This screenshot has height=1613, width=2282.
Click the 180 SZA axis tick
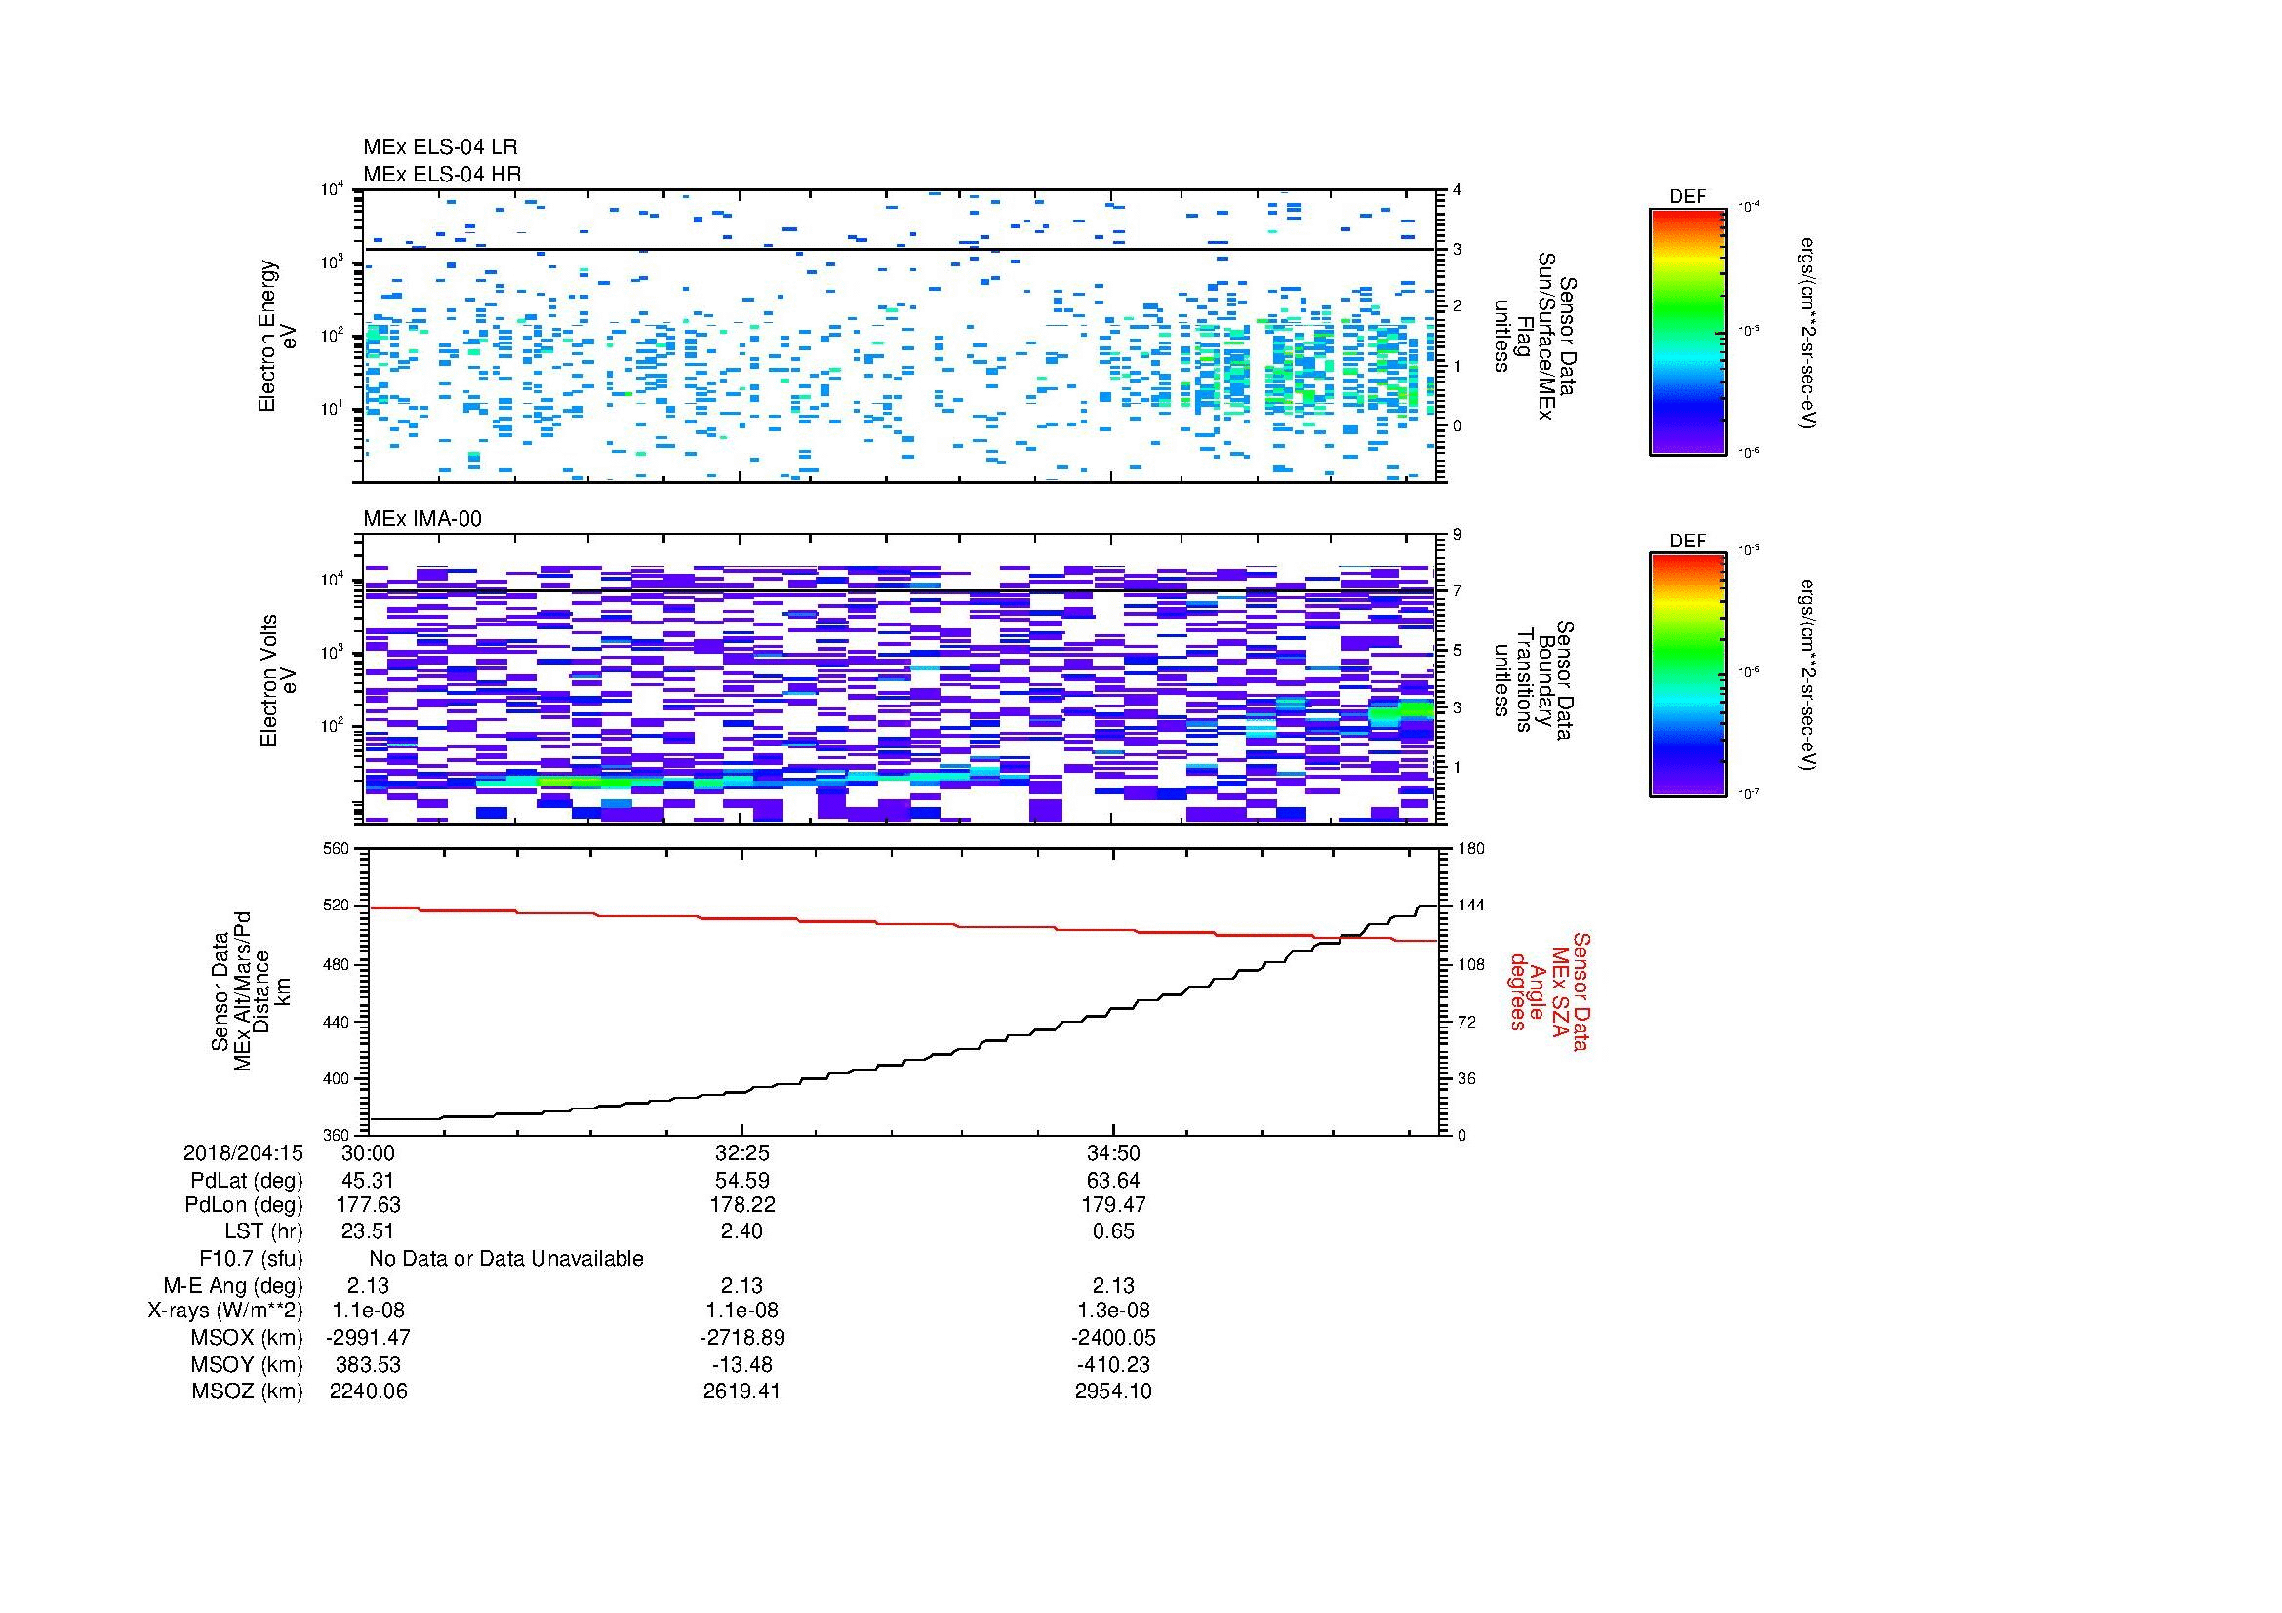point(1470,849)
